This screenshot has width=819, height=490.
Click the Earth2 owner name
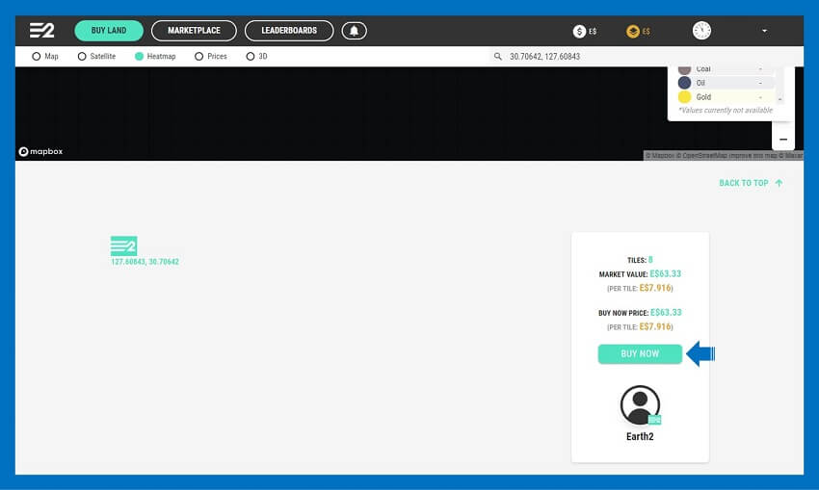pos(640,437)
